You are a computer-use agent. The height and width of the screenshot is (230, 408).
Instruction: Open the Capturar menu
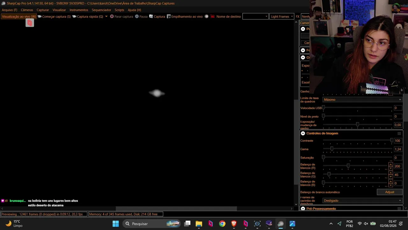pyautogui.click(x=43, y=10)
